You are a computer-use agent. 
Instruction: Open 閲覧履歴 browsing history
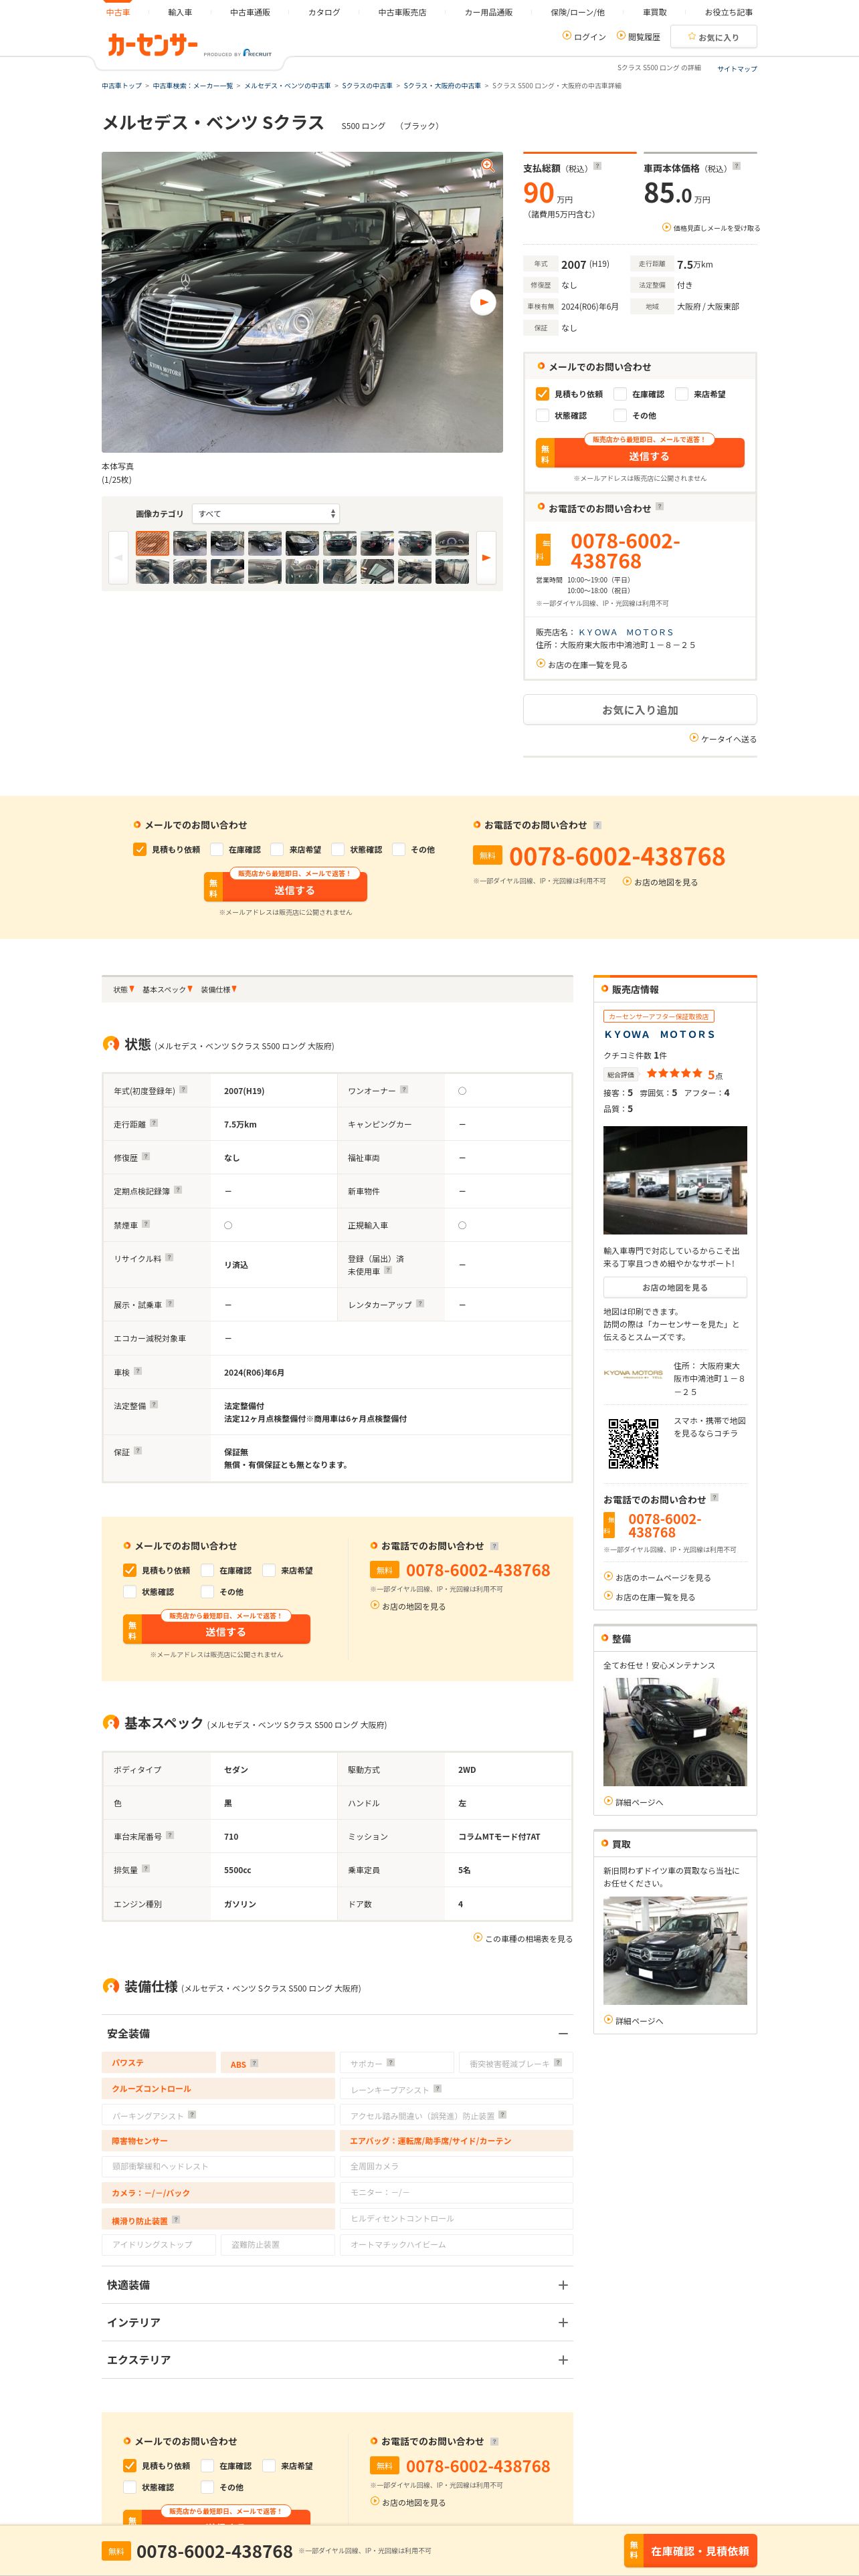[638, 37]
